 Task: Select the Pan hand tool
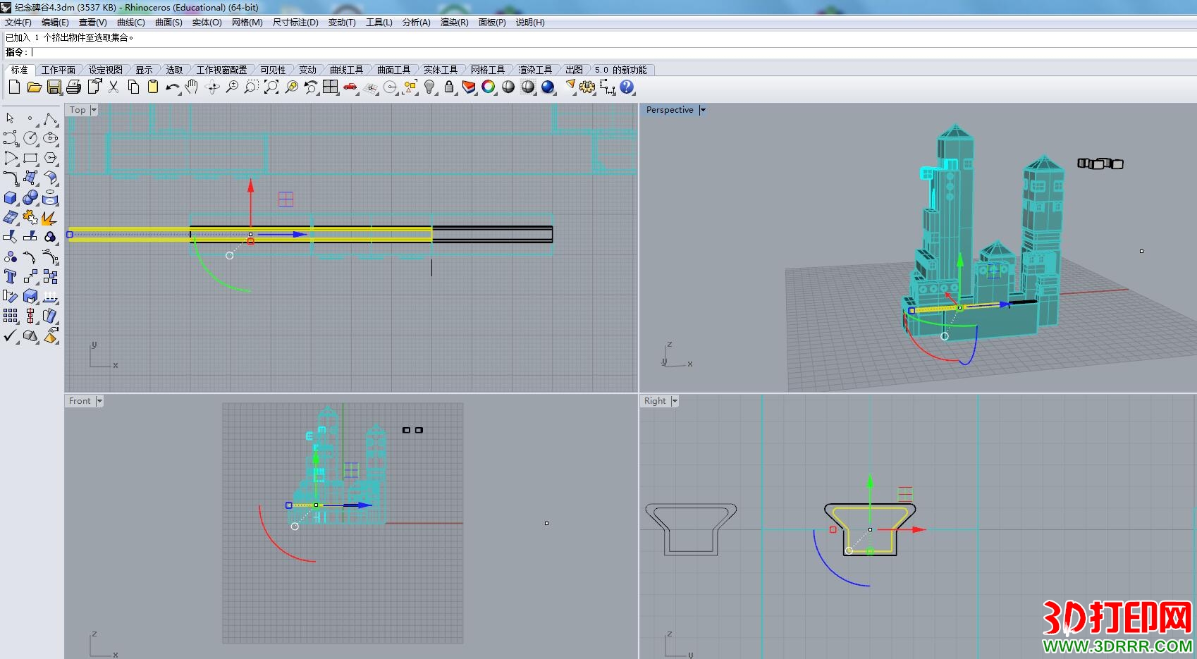click(192, 87)
